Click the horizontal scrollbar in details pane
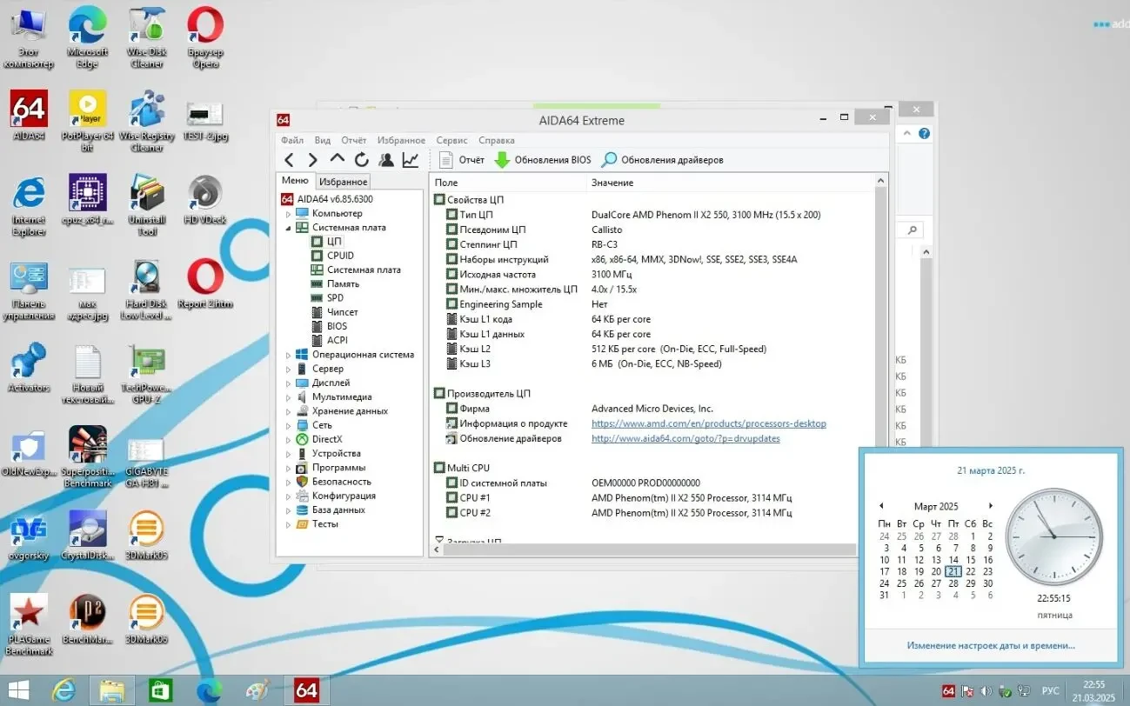 tap(644, 549)
